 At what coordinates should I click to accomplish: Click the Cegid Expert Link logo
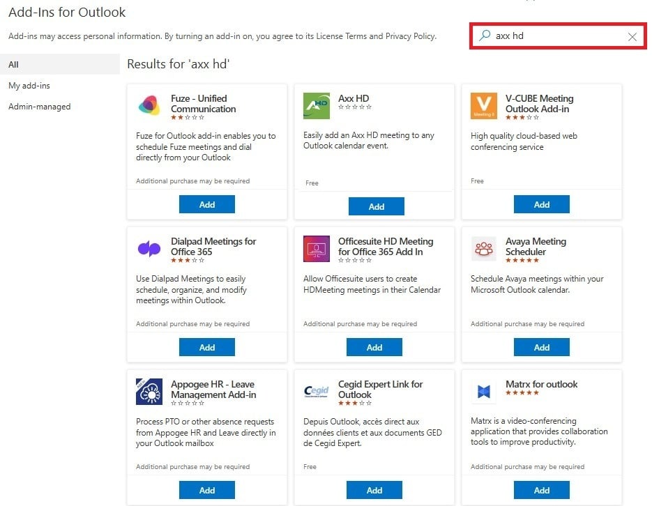click(x=317, y=391)
